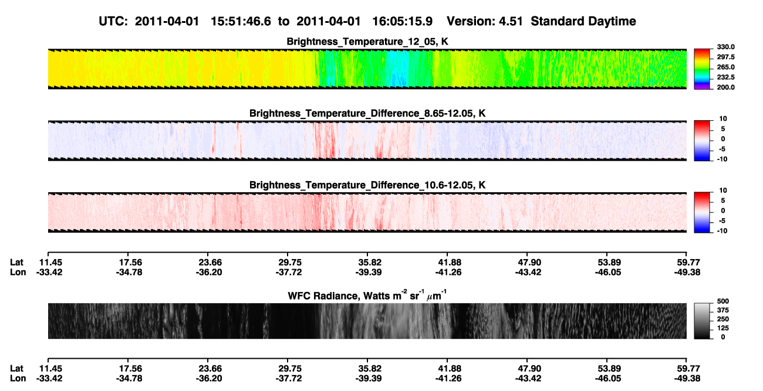Click longitude '-34.78' on the bottom axis
The width and height of the screenshot is (763, 391).
[130, 378]
